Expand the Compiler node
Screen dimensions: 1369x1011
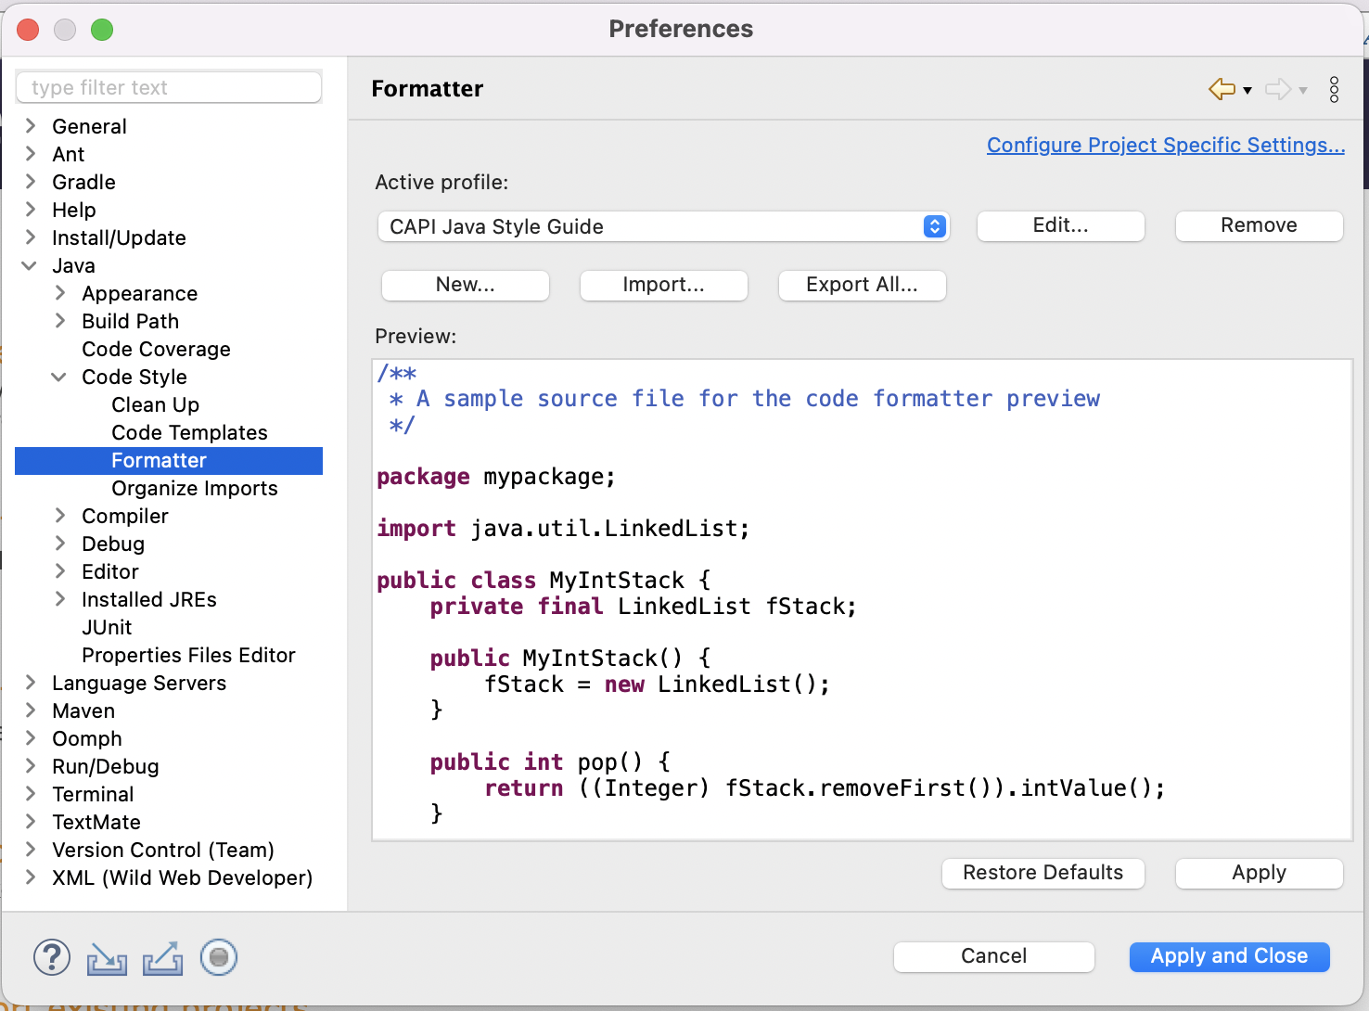click(x=60, y=515)
